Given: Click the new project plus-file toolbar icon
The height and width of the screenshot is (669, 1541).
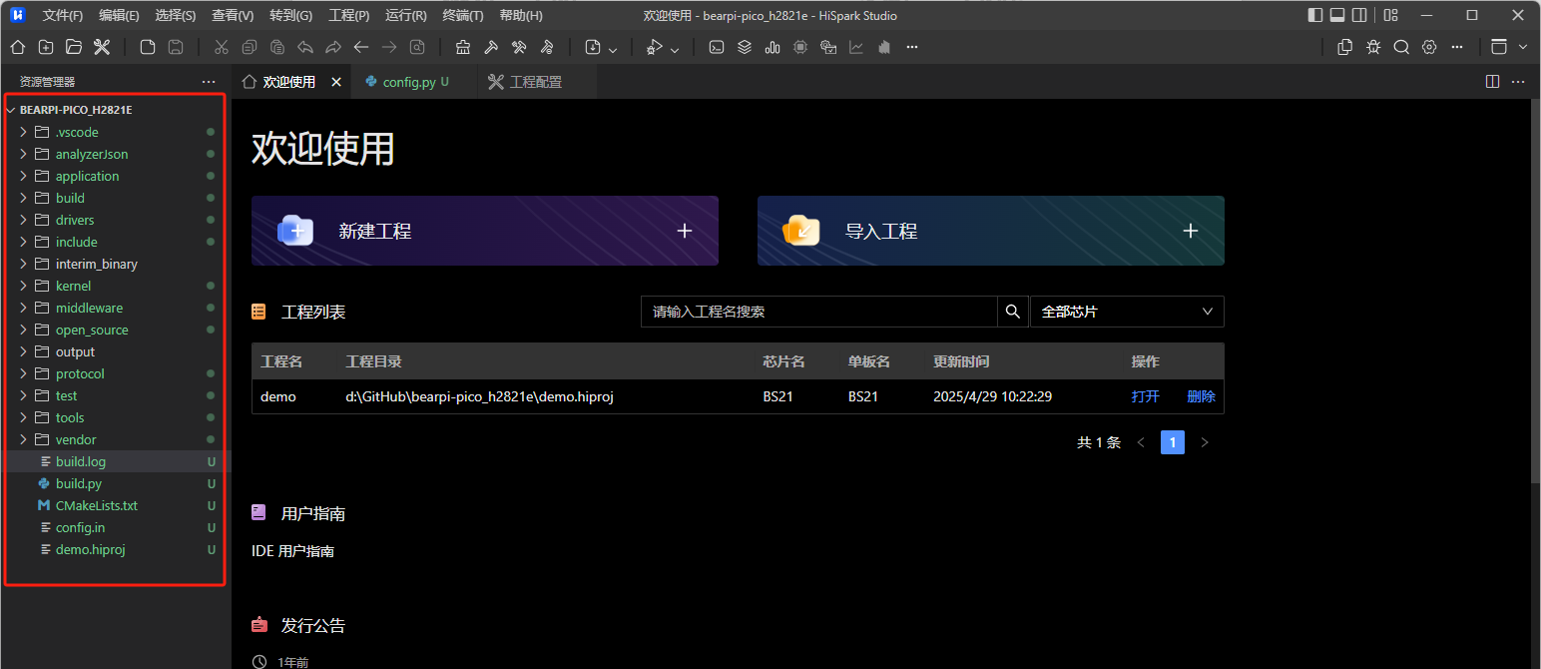Looking at the screenshot, I should tap(46, 47).
